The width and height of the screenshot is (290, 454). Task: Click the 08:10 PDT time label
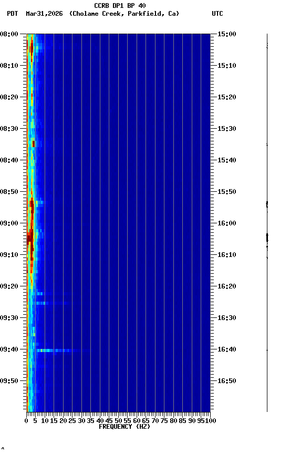coord(9,66)
